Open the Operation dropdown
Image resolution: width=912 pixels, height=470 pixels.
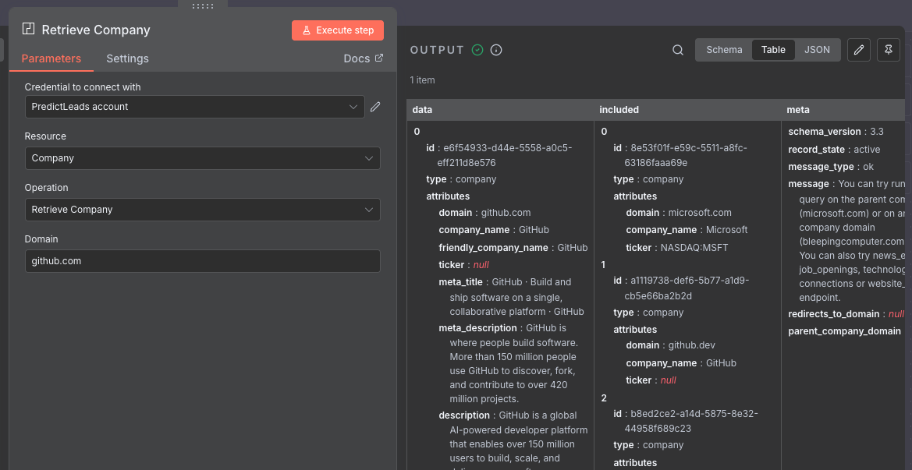click(x=202, y=210)
